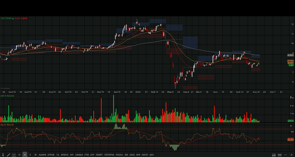Image resolution: width=295 pixels, height=157 pixels.
Task: Zoom out with the minus icon
Action: [x=285, y=155]
